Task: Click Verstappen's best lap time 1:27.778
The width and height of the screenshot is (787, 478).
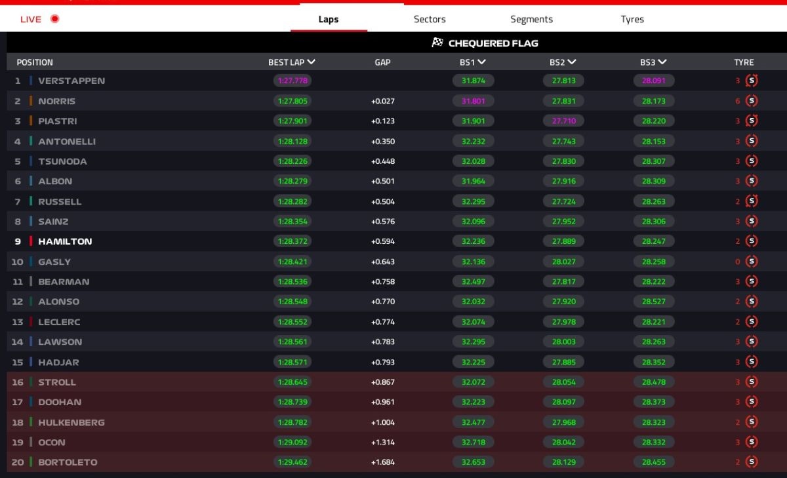Action: pos(292,81)
